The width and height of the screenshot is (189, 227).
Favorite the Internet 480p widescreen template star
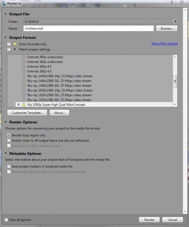[x=24, y=57]
